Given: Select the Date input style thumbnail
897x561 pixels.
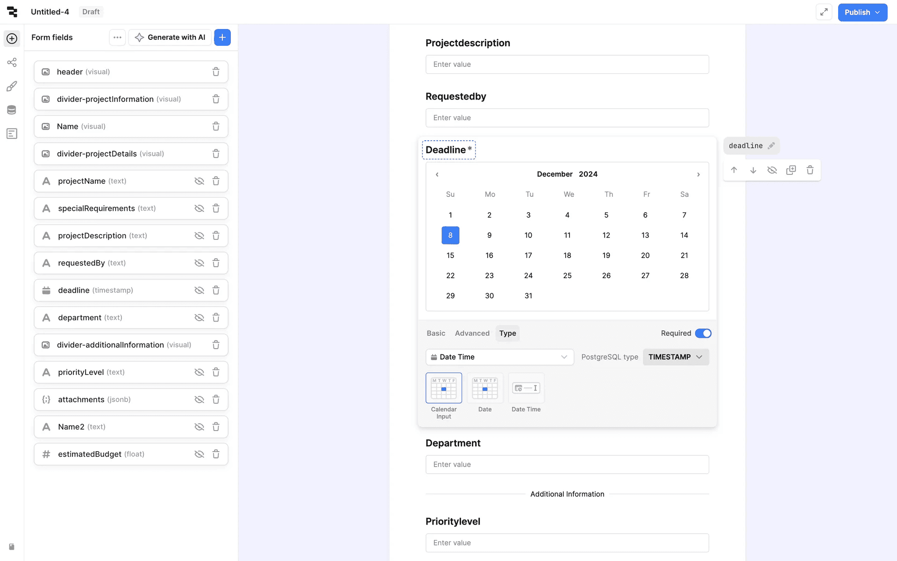Looking at the screenshot, I should (x=484, y=388).
